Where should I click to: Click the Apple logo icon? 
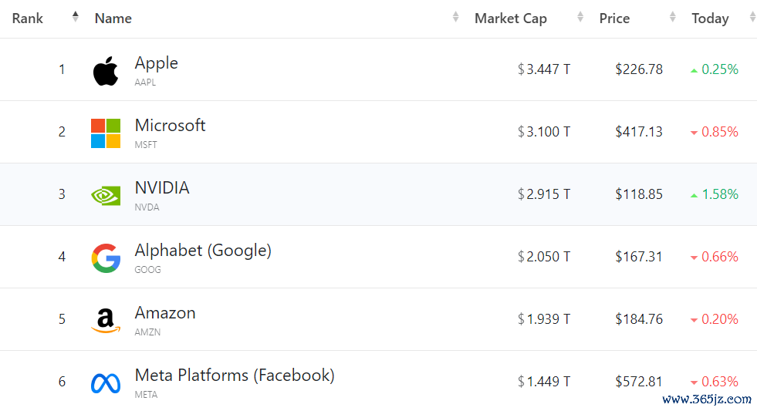point(106,71)
